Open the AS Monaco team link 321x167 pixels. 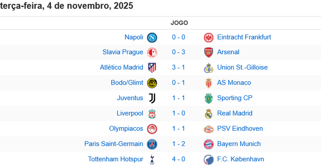click(x=234, y=82)
